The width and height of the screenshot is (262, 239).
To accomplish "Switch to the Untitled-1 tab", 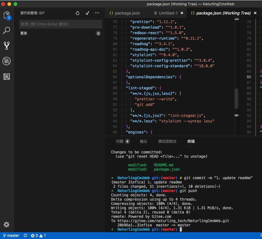I will tap(168, 13).
